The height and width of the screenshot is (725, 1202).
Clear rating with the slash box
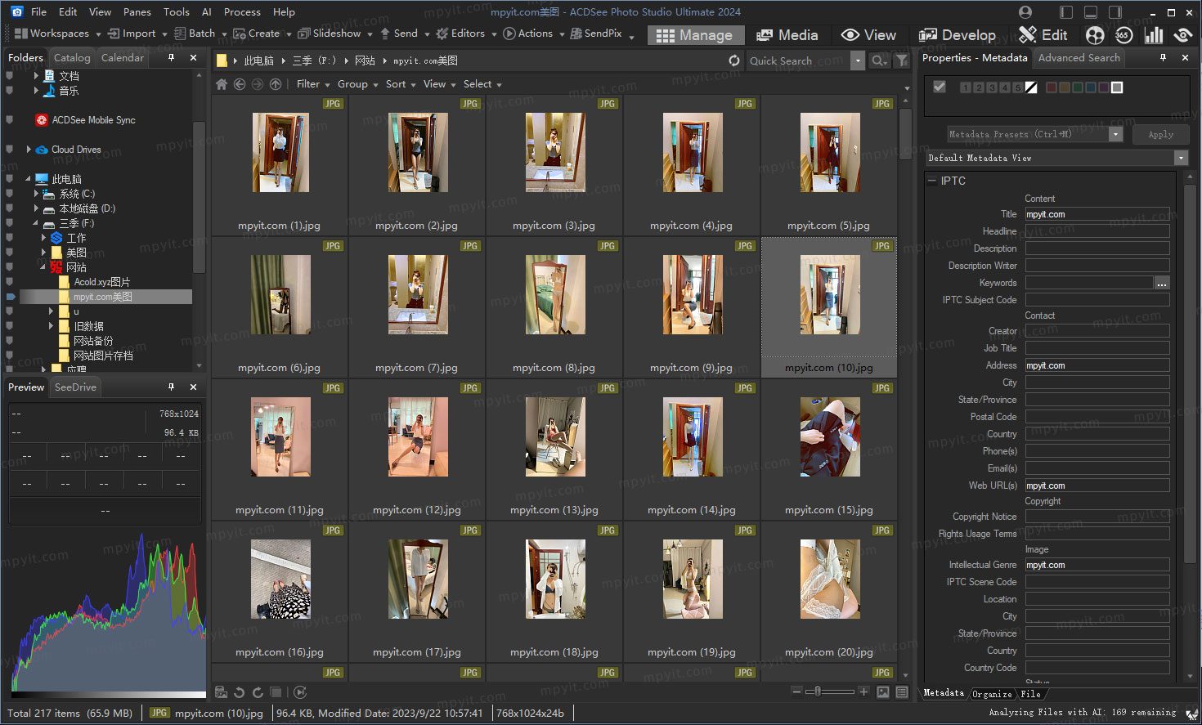click(x=1032, y=87)
